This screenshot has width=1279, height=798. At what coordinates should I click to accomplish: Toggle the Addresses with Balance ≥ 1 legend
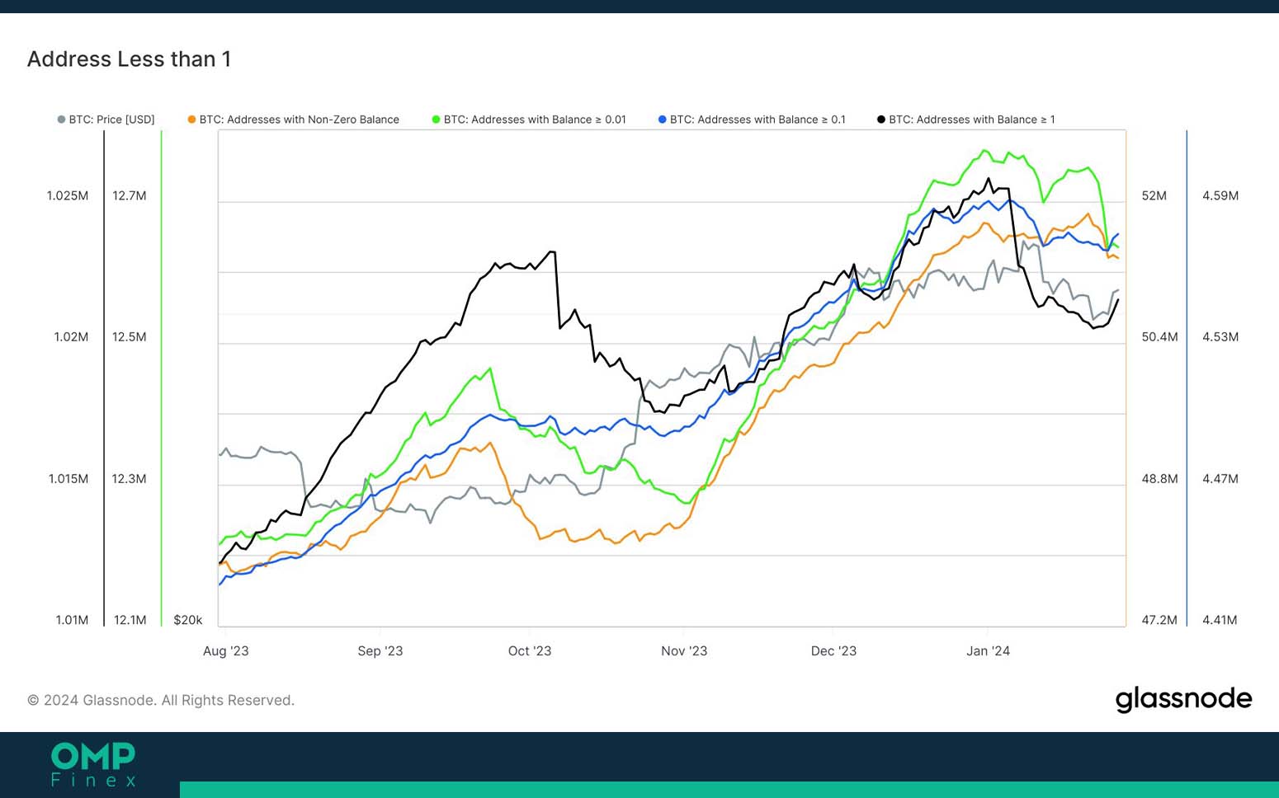966,120
